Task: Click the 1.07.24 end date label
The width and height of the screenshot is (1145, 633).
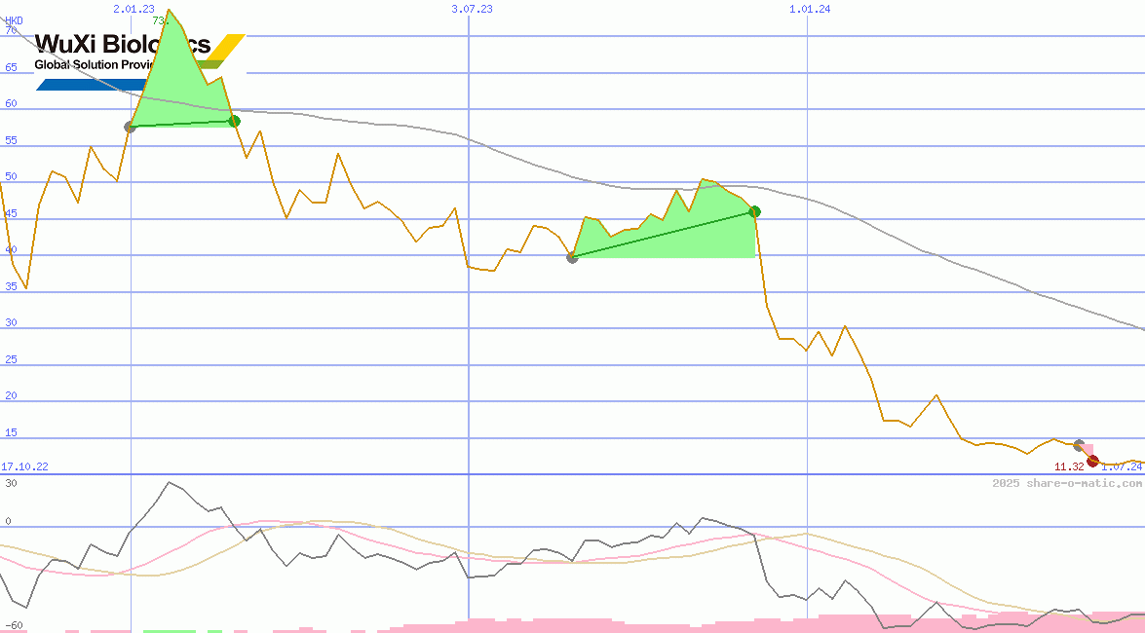Action: pos(1122,467)
